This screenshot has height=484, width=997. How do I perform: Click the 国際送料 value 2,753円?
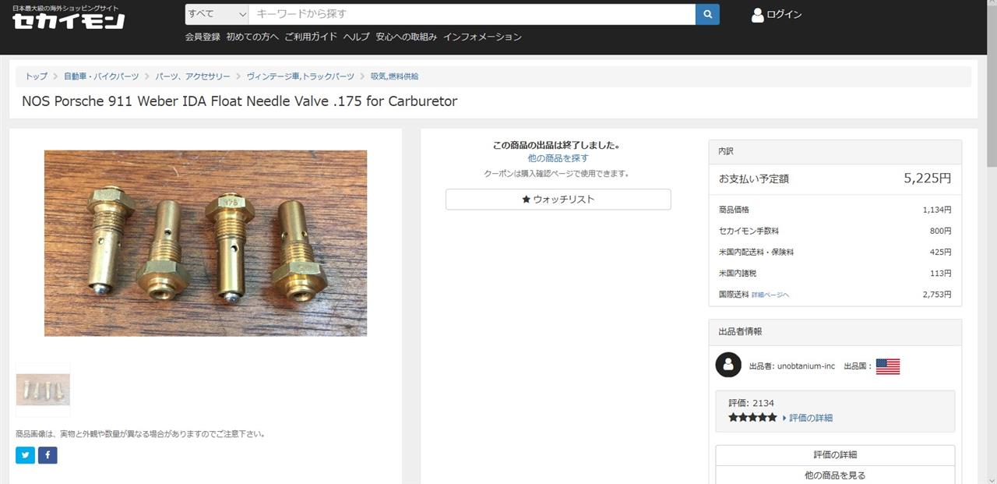937,295
